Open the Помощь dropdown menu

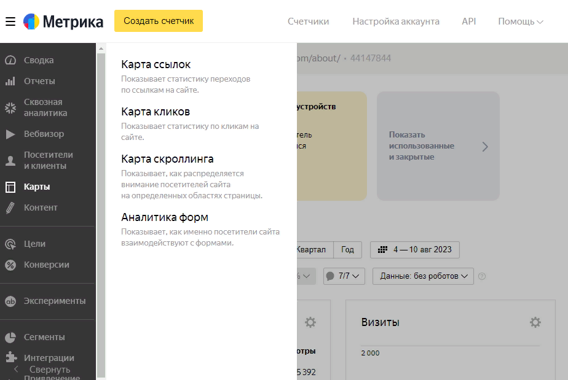519,21
